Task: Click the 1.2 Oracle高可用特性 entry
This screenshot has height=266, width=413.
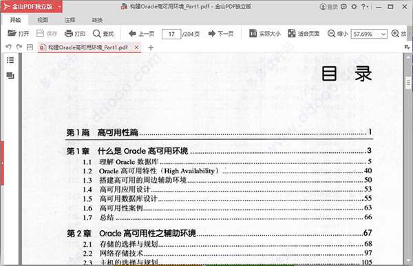Action: 227,171
